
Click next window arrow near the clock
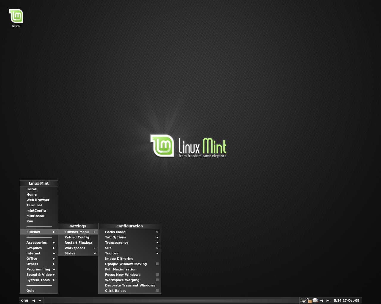[328, 300]
